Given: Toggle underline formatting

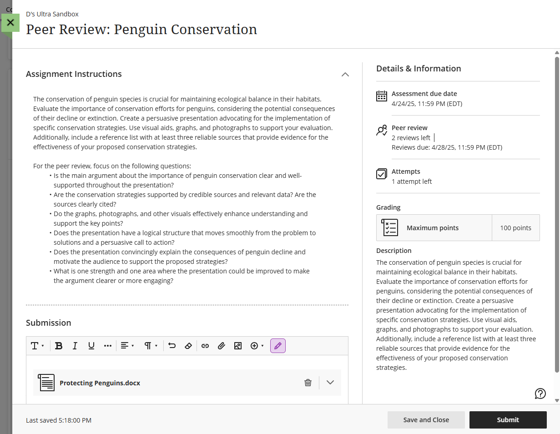Looking at the screenshot, I should (x=91, y=346).
